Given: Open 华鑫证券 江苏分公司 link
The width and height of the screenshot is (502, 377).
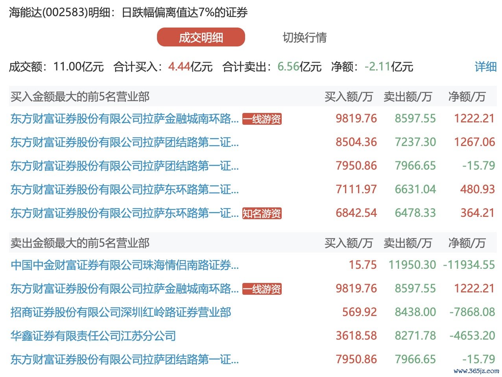Looking at the screenshot, I should [x=93, y=336].
